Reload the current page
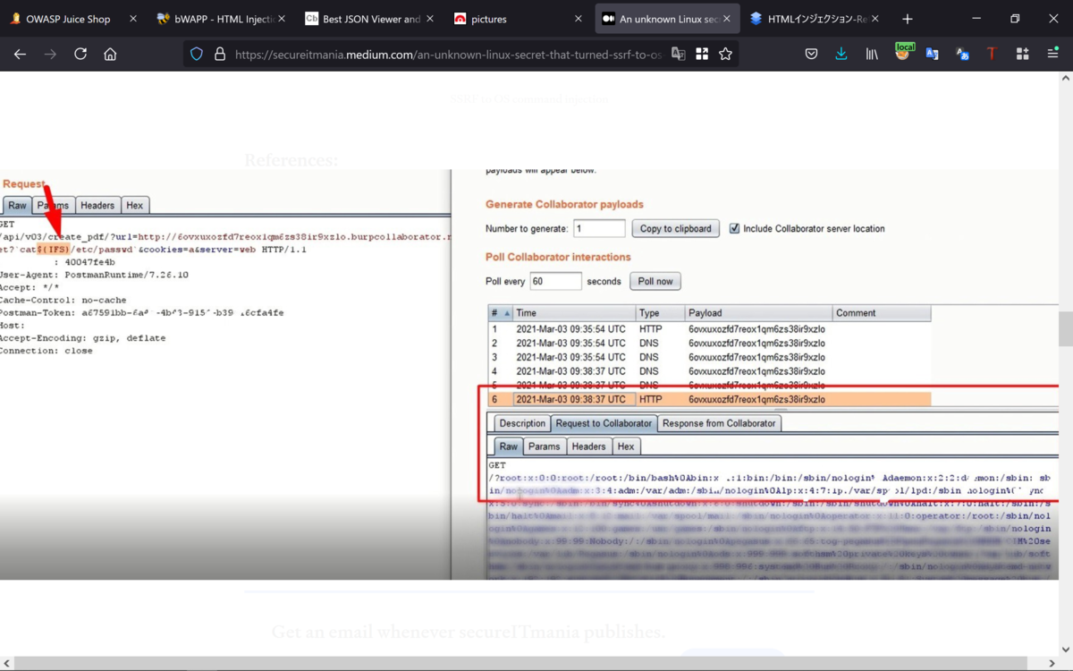Screen dimensions: 1073x671 pyautogui.click(x=80, y=54)
